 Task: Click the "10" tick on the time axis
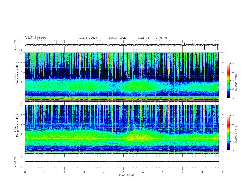(222, 172)
